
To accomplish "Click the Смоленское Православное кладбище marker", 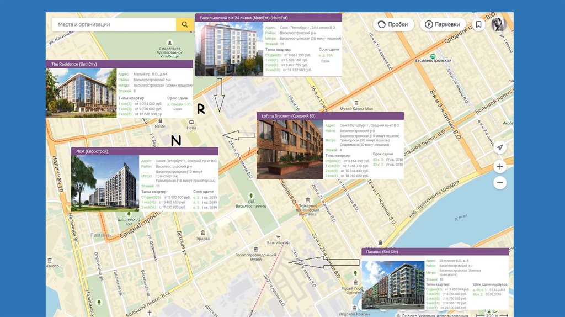I will (x=170, y=43).
